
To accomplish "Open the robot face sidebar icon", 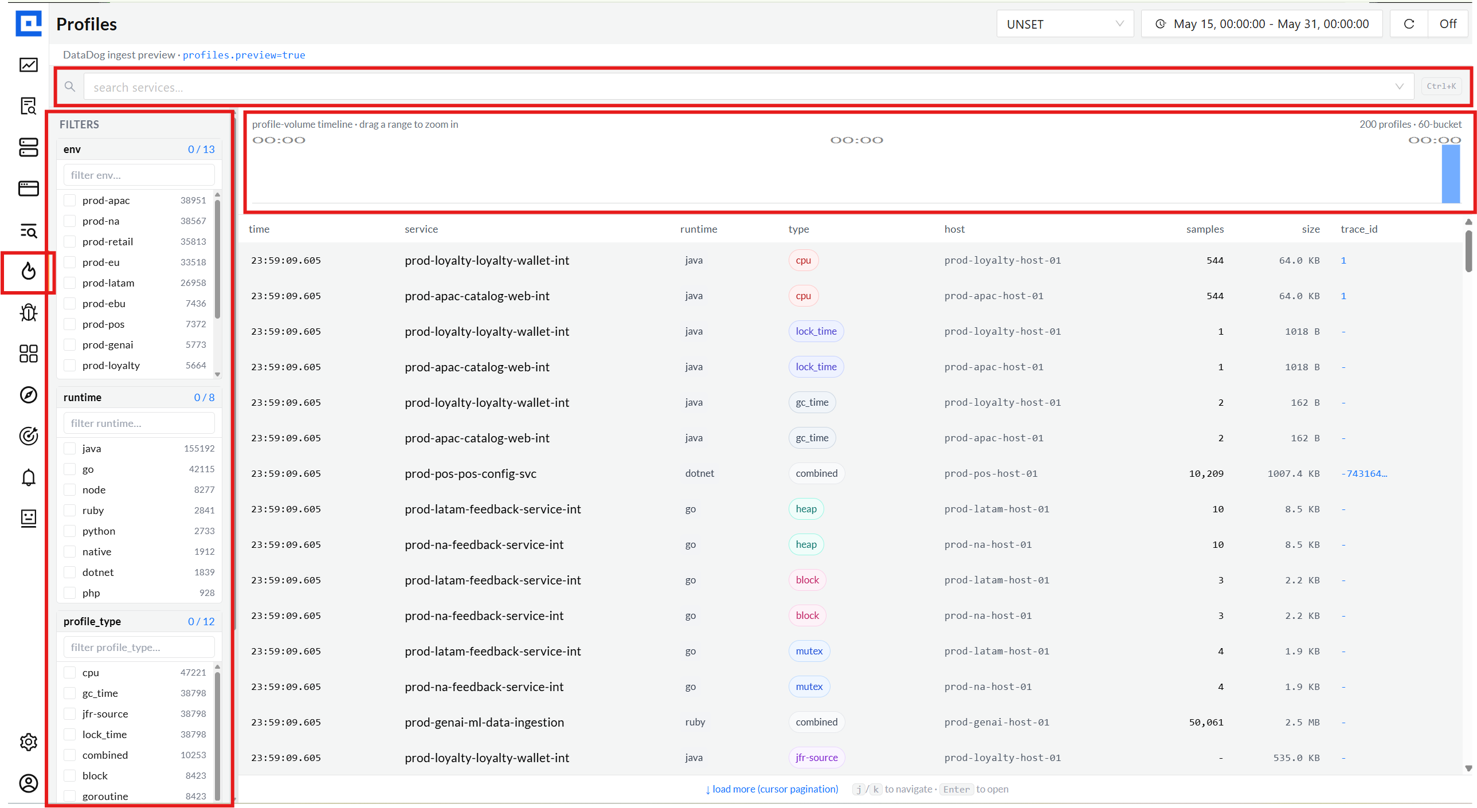I will coord(28,519).
